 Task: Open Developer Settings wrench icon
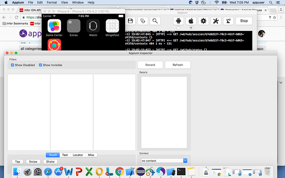[x=216, y=21]
